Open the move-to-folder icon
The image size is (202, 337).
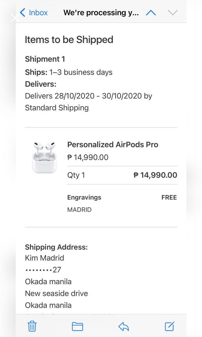77,326
